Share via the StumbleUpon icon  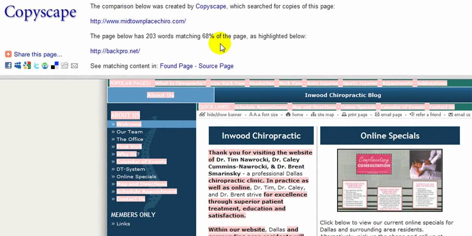click(45, 66)
